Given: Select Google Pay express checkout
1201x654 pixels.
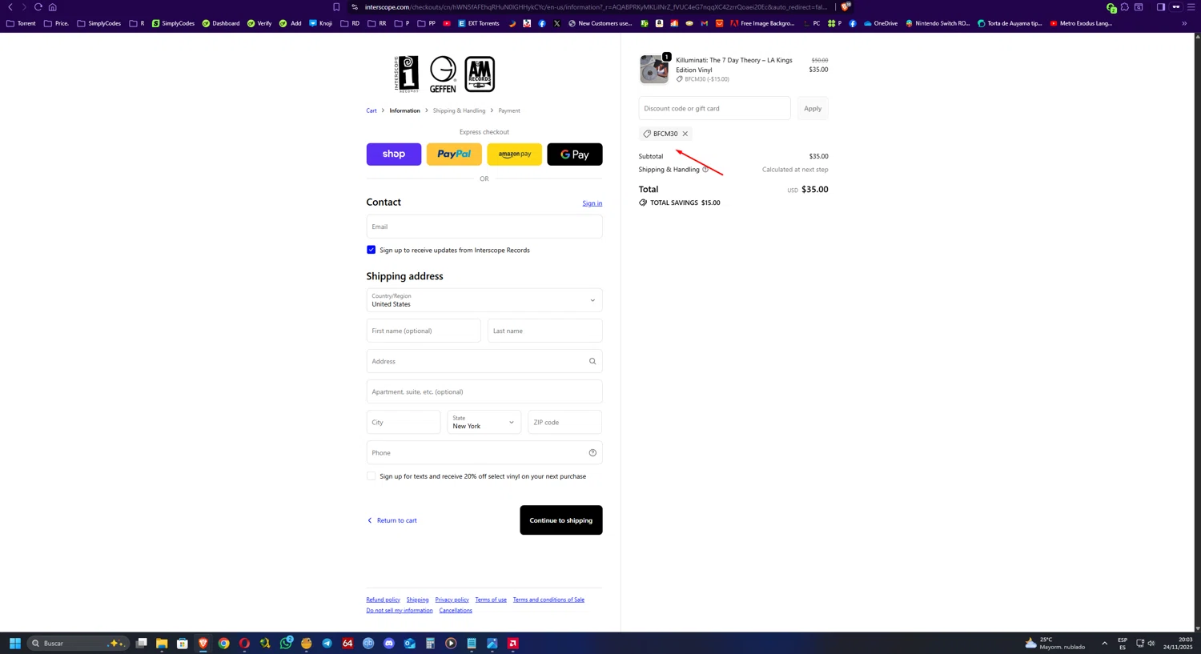Looking at the screenshot, I should pyautogui.click(x=575, y=154).
